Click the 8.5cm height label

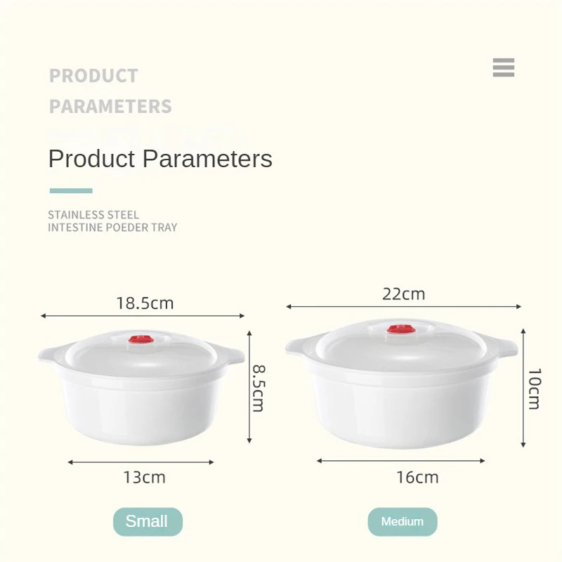258,387
